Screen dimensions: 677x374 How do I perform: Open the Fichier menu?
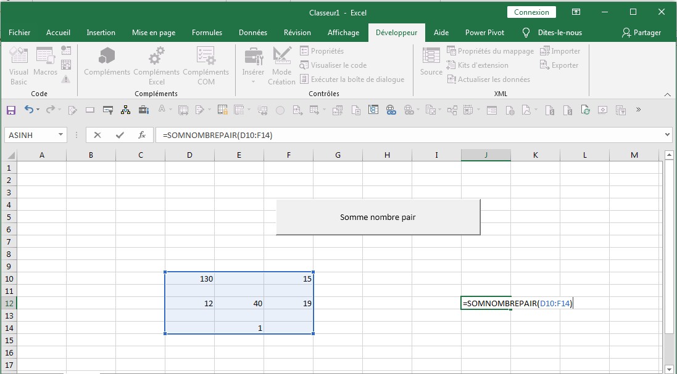tap(19, 33)
